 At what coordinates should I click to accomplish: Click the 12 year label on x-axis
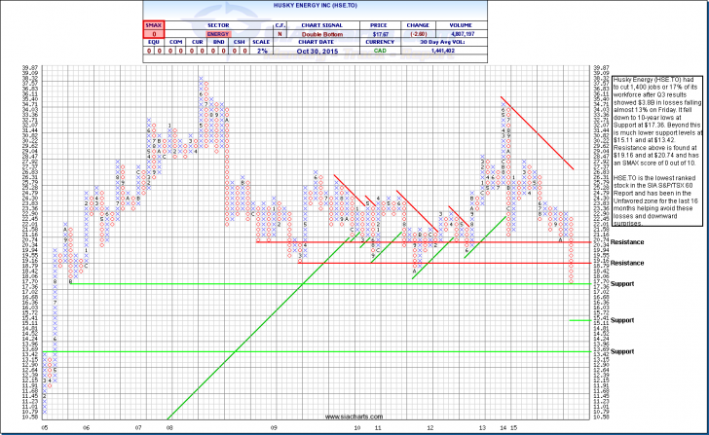(x=430, y=425)
